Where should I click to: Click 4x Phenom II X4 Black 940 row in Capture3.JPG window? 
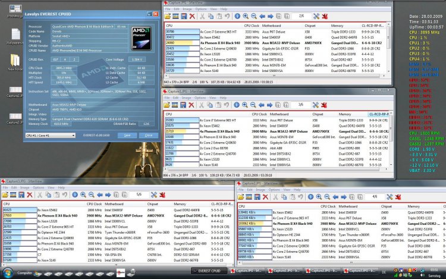click(x=117, y=215)
